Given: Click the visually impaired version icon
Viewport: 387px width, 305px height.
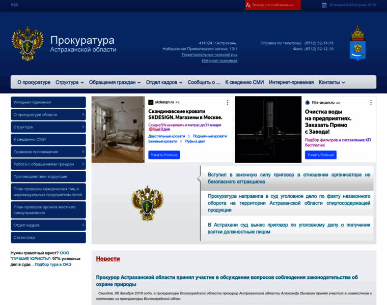Looking at the screenshot, I should point(248,5).
